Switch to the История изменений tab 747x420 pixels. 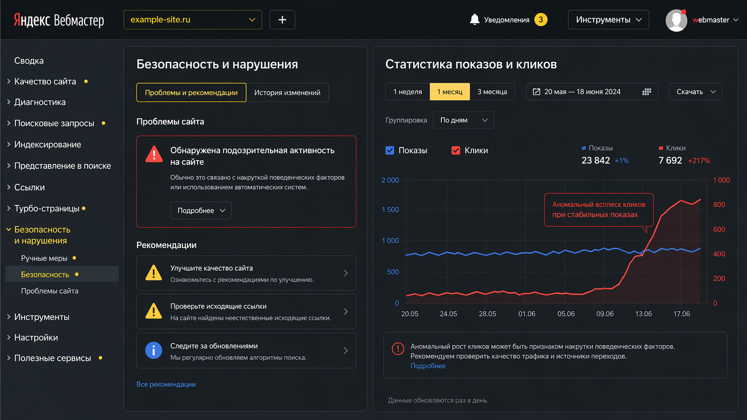pos(287,92)
